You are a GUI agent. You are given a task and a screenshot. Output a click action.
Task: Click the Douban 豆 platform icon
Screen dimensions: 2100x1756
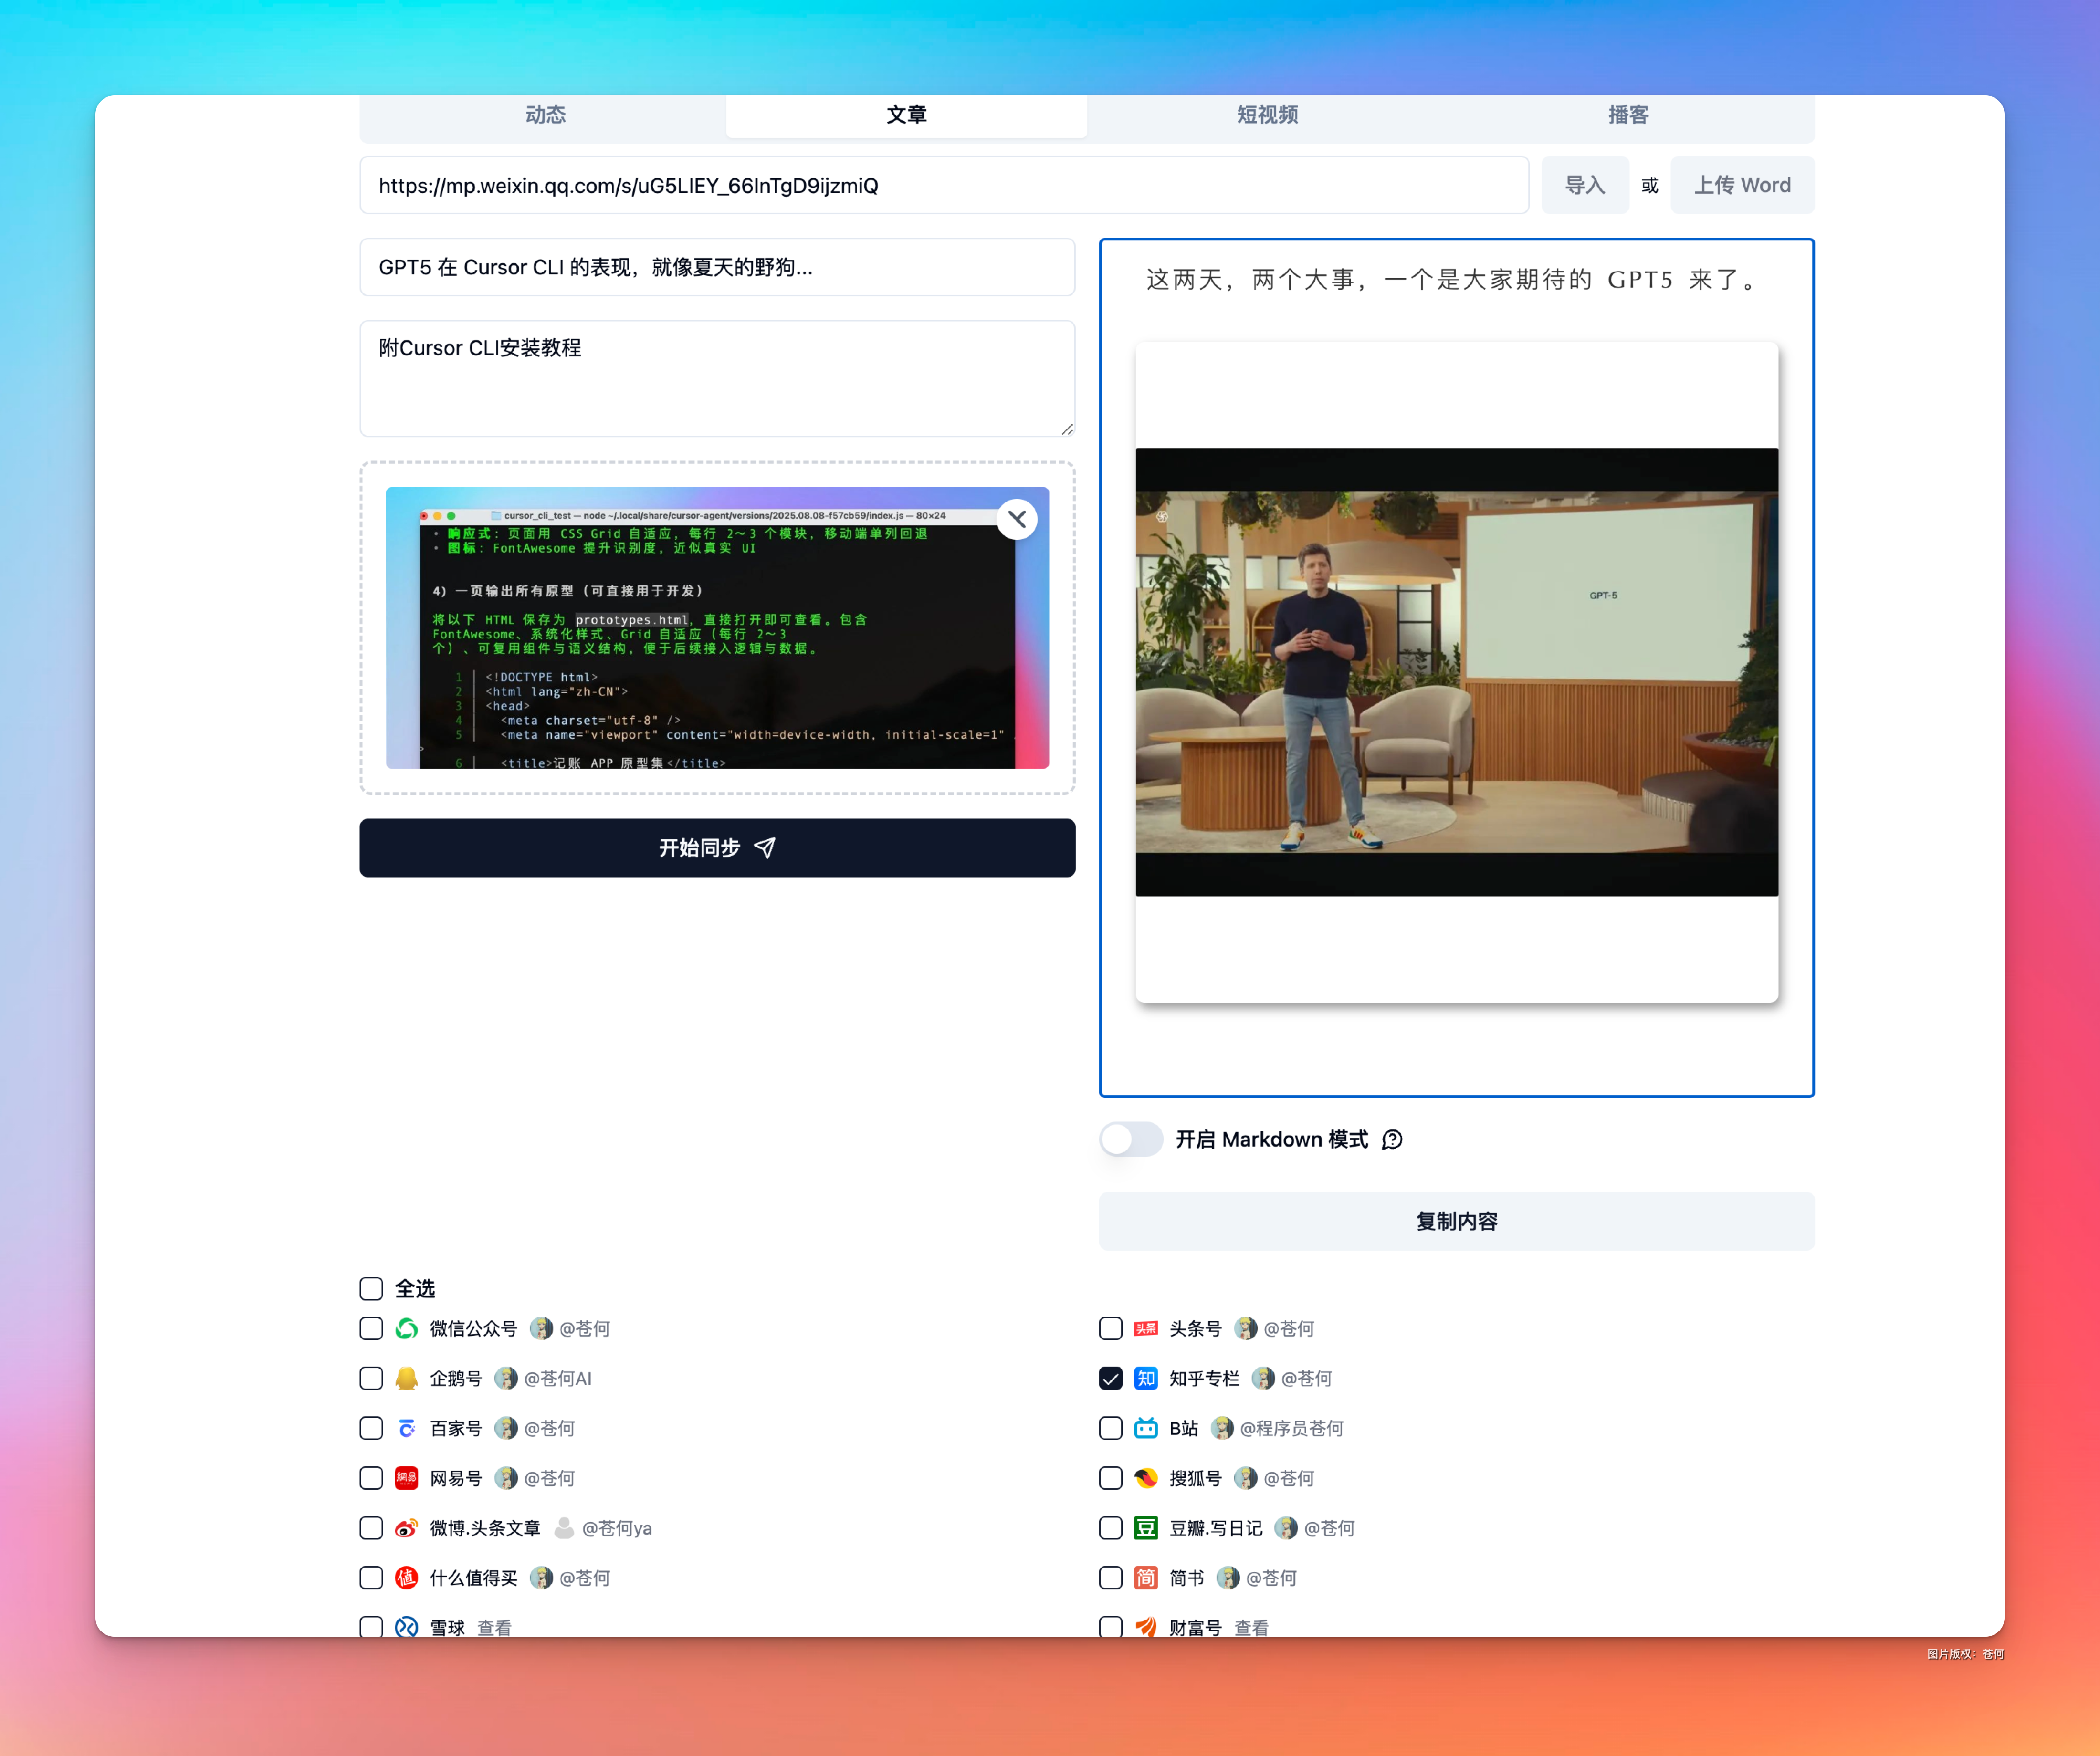click(1146, 1528)
